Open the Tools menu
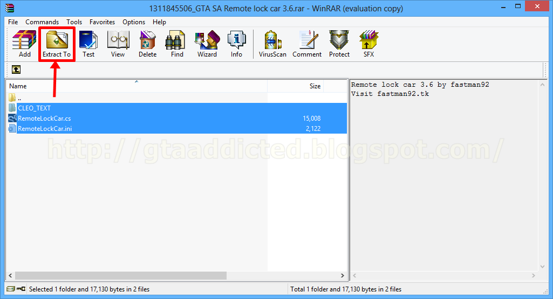 [x=74, y=22]
